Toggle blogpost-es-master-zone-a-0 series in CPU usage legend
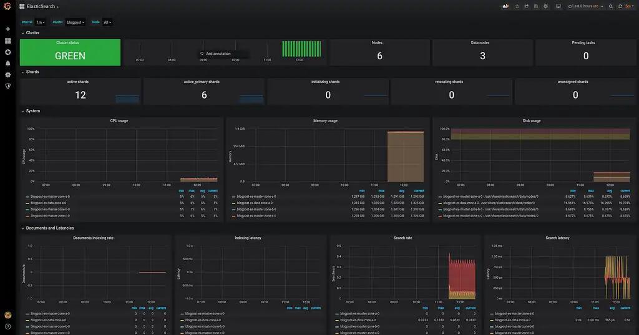This screenshot has height=335, width=639. (50, 197)
